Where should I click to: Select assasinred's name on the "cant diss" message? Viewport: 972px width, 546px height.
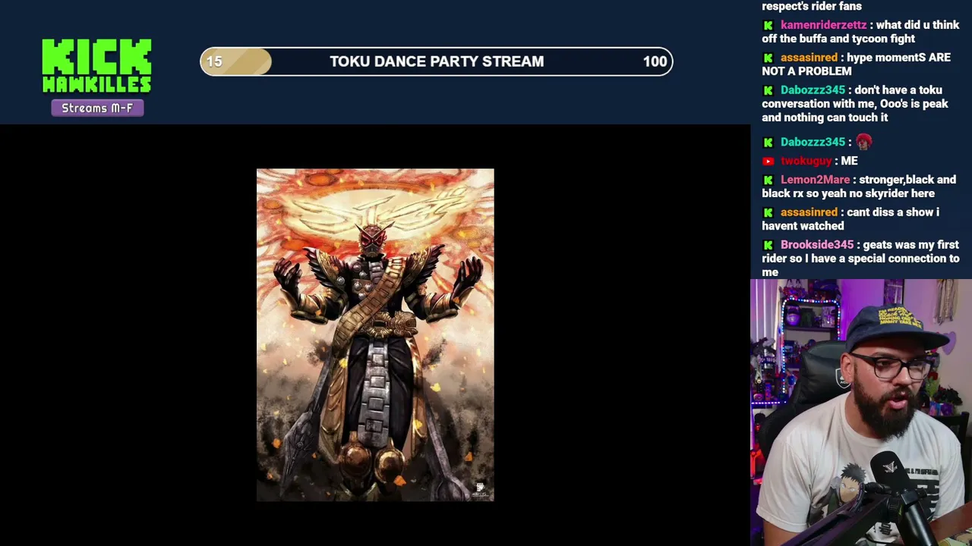[x=809, y=212]
